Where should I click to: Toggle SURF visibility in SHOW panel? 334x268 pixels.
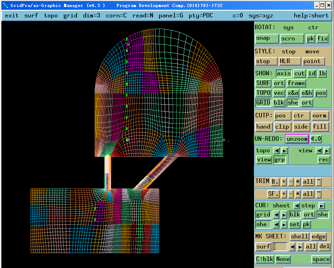[x=263, y=83]
